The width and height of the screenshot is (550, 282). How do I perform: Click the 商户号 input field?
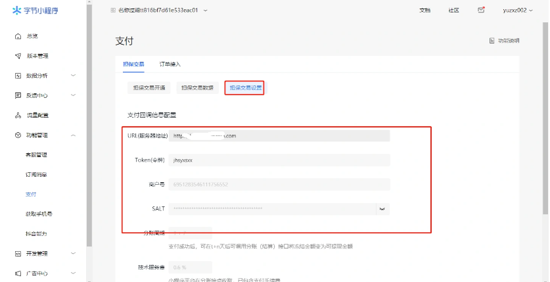click(x=279, y=184)
